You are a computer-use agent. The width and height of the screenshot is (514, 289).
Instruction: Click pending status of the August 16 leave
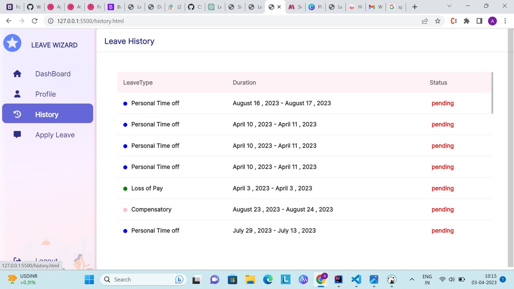click(x=442, y=103)
